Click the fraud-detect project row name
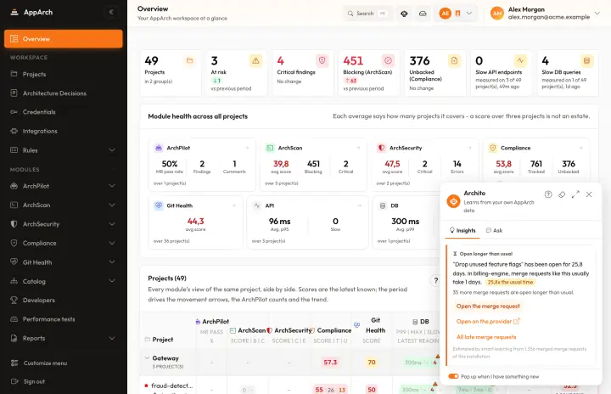 [x=171, y=386]
